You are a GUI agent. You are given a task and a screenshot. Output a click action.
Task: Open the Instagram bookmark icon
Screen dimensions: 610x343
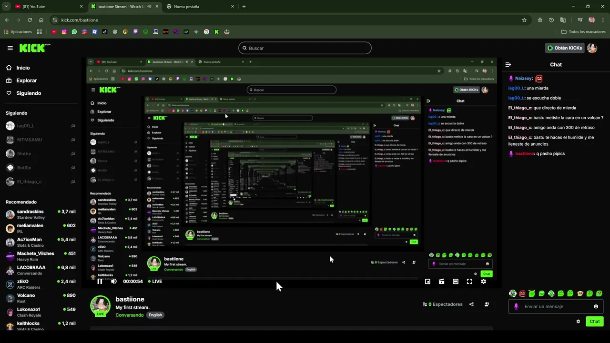[64, 32]
